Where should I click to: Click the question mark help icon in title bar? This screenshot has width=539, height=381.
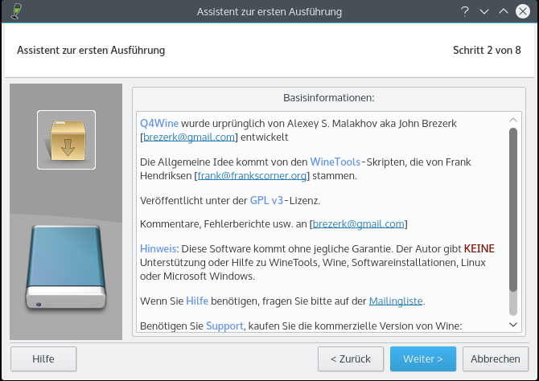pos(465,11)
